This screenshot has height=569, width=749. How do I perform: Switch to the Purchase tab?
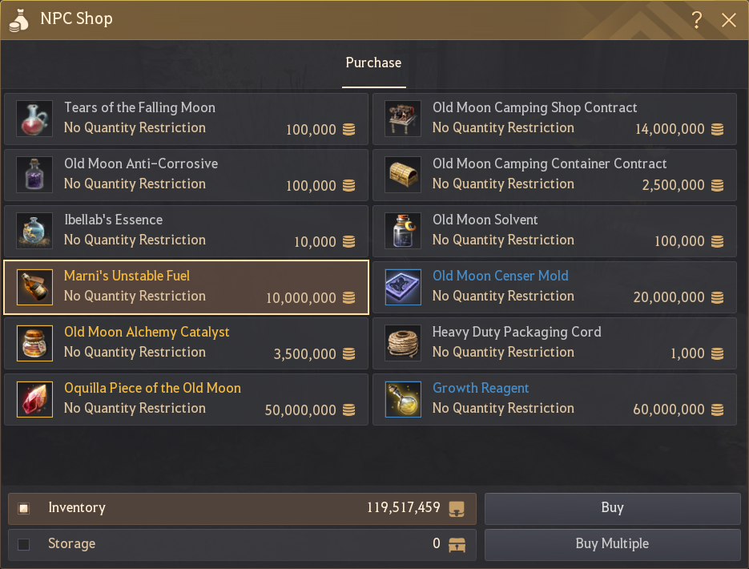373,63
